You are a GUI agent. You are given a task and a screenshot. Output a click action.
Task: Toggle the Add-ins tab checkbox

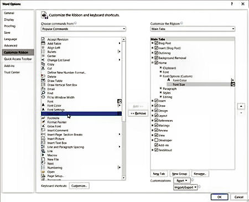[156, 145]
